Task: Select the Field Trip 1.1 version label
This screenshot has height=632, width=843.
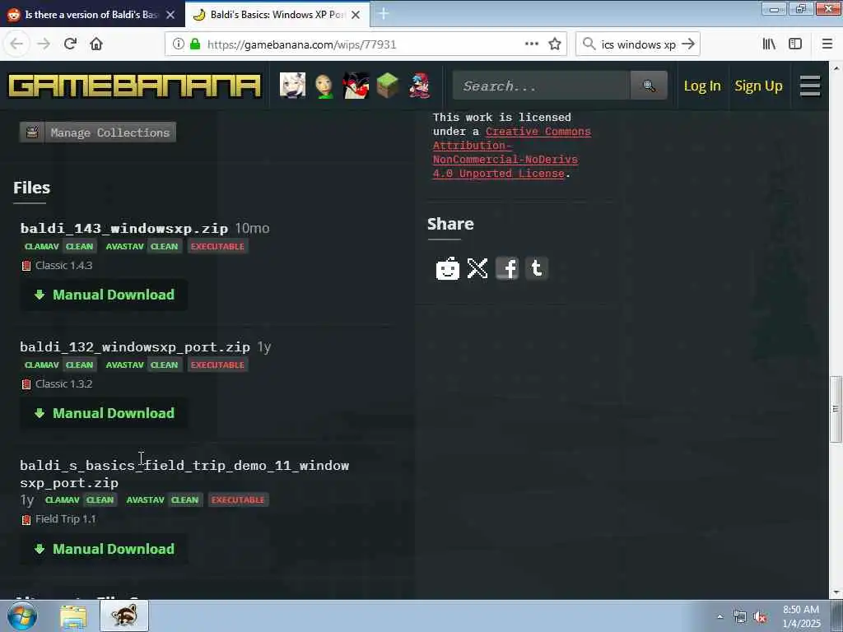Action: click(65, 519)
